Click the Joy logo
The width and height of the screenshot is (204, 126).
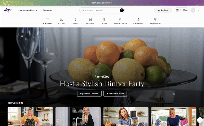(x=8, y=10)
